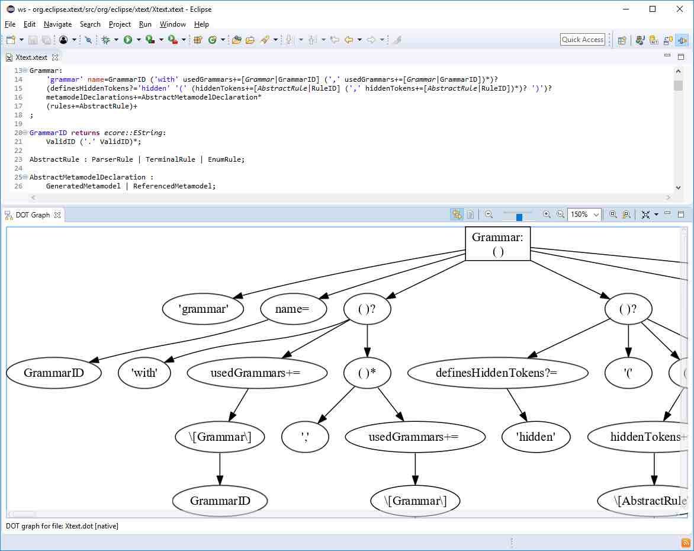Reset DOT graph zoom to original size
Screen dimensions: 694x551
pyautogui.click(x=560, y=214)
